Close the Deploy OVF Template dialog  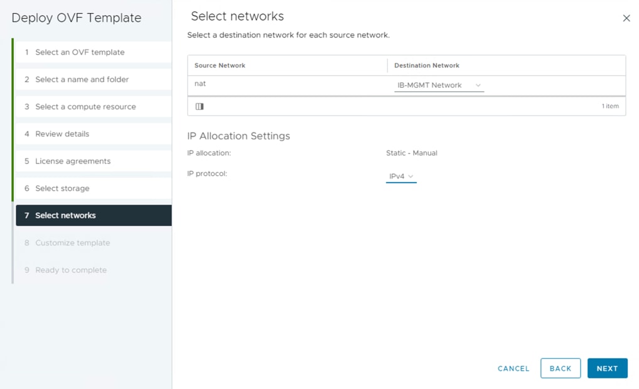click(626, 18)
